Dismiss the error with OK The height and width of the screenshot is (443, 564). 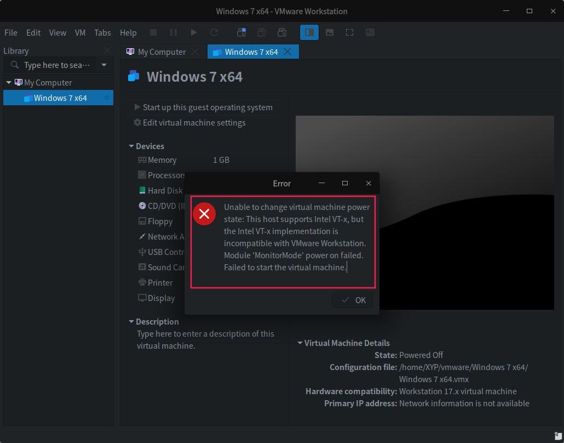tap(352, 300)
